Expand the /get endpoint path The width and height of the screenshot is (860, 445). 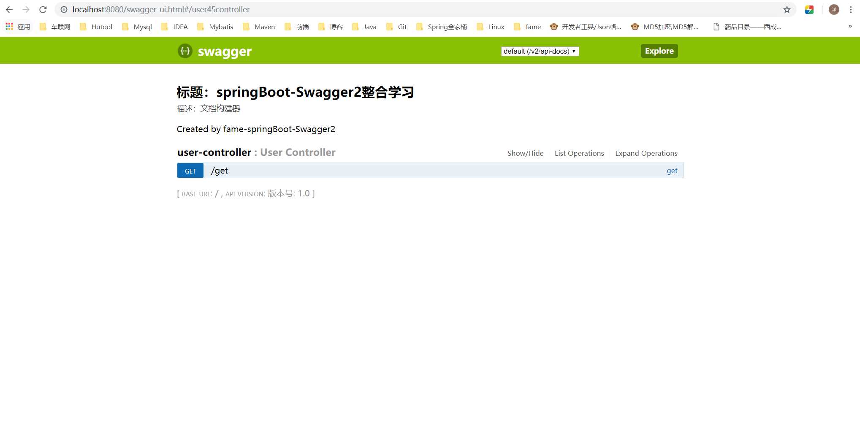click(220, 171)
